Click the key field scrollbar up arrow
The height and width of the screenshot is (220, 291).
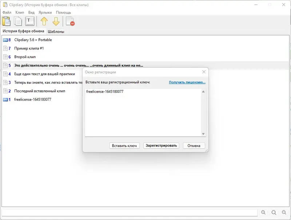tap(203, 92)
